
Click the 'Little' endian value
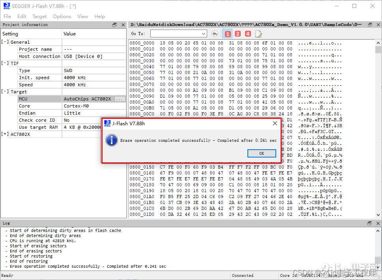pyautogui.click(x=72, y=113)
